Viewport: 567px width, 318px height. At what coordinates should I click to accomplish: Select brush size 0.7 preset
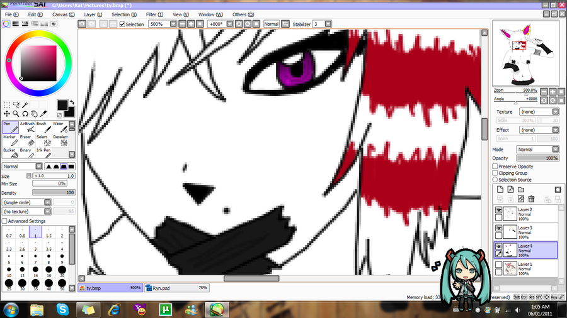(x=9, y=232)
